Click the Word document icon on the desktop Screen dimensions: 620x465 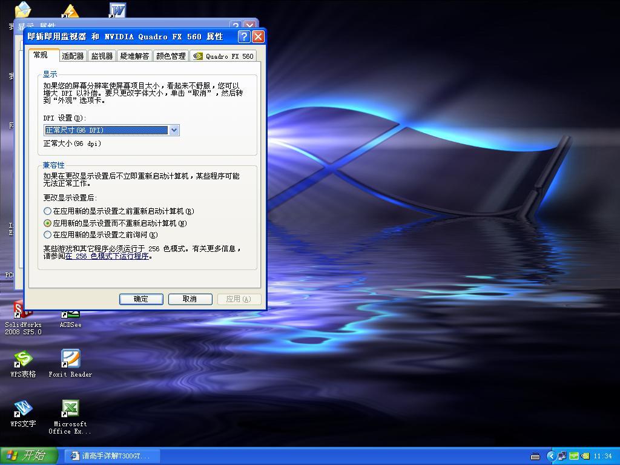[117, 10]
